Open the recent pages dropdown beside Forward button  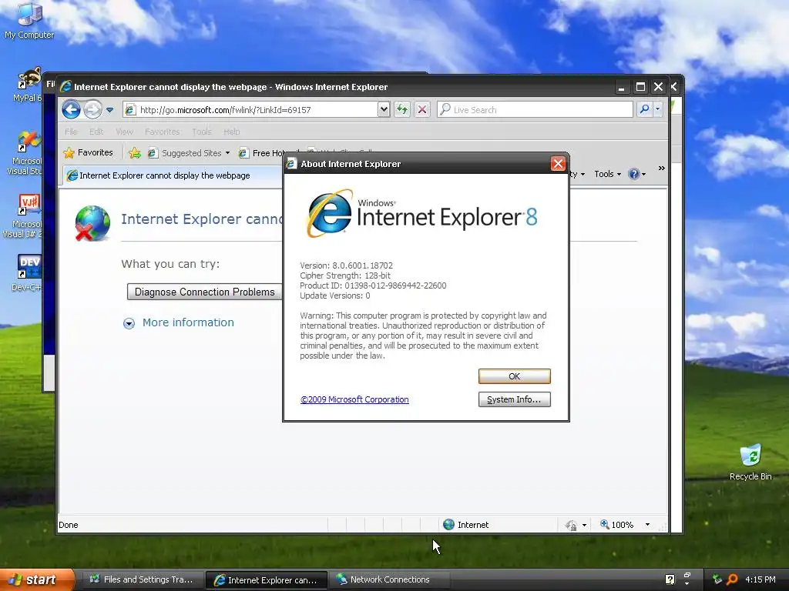point(109,109)
